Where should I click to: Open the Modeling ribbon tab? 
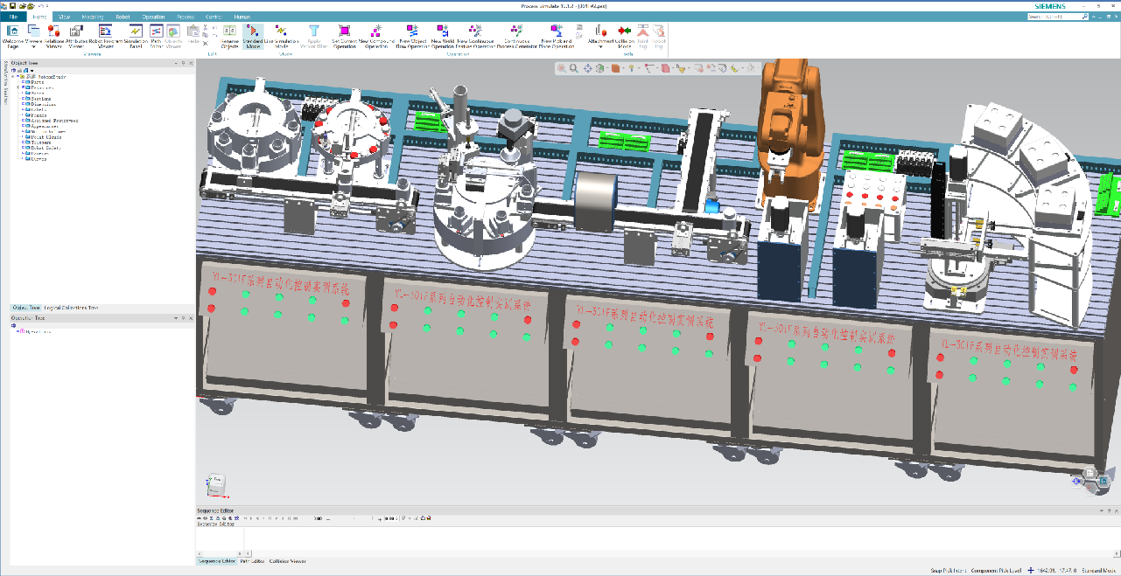[x=92, y=17]
